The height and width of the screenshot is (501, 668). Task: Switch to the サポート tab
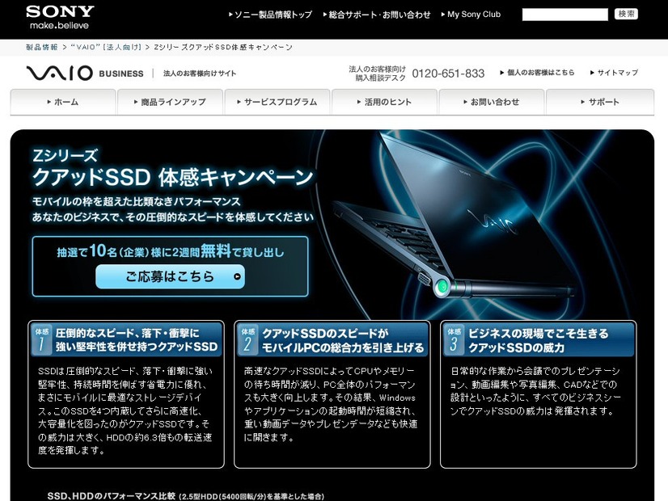pyautogui.click(x=599, y=102)
